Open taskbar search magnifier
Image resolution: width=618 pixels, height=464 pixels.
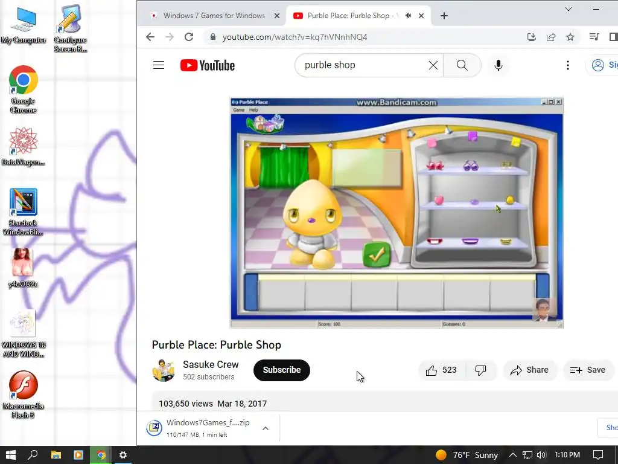(33, 455)
